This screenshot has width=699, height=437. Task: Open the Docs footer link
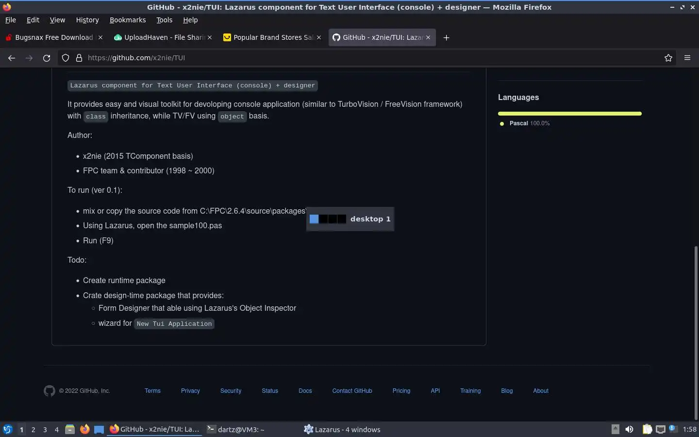[x=305, y=391]
